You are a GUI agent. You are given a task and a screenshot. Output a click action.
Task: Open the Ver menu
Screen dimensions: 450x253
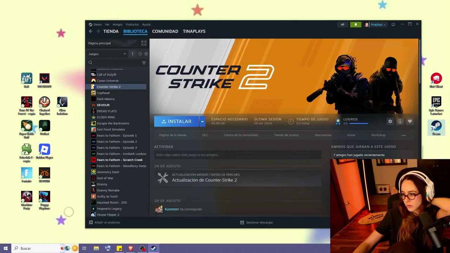point(107,25)
